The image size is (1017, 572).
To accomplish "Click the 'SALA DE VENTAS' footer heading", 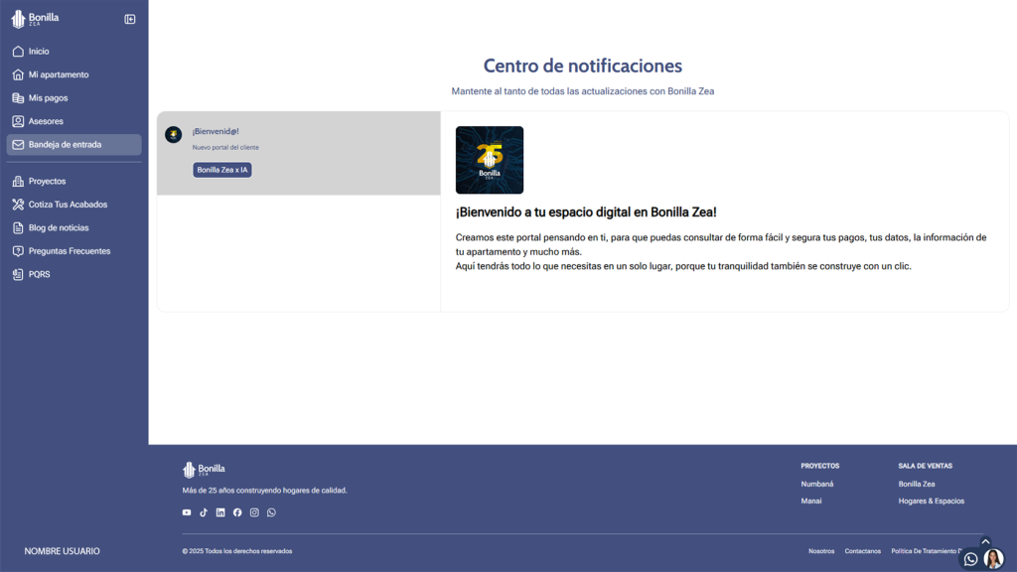I will pos(925,466).
